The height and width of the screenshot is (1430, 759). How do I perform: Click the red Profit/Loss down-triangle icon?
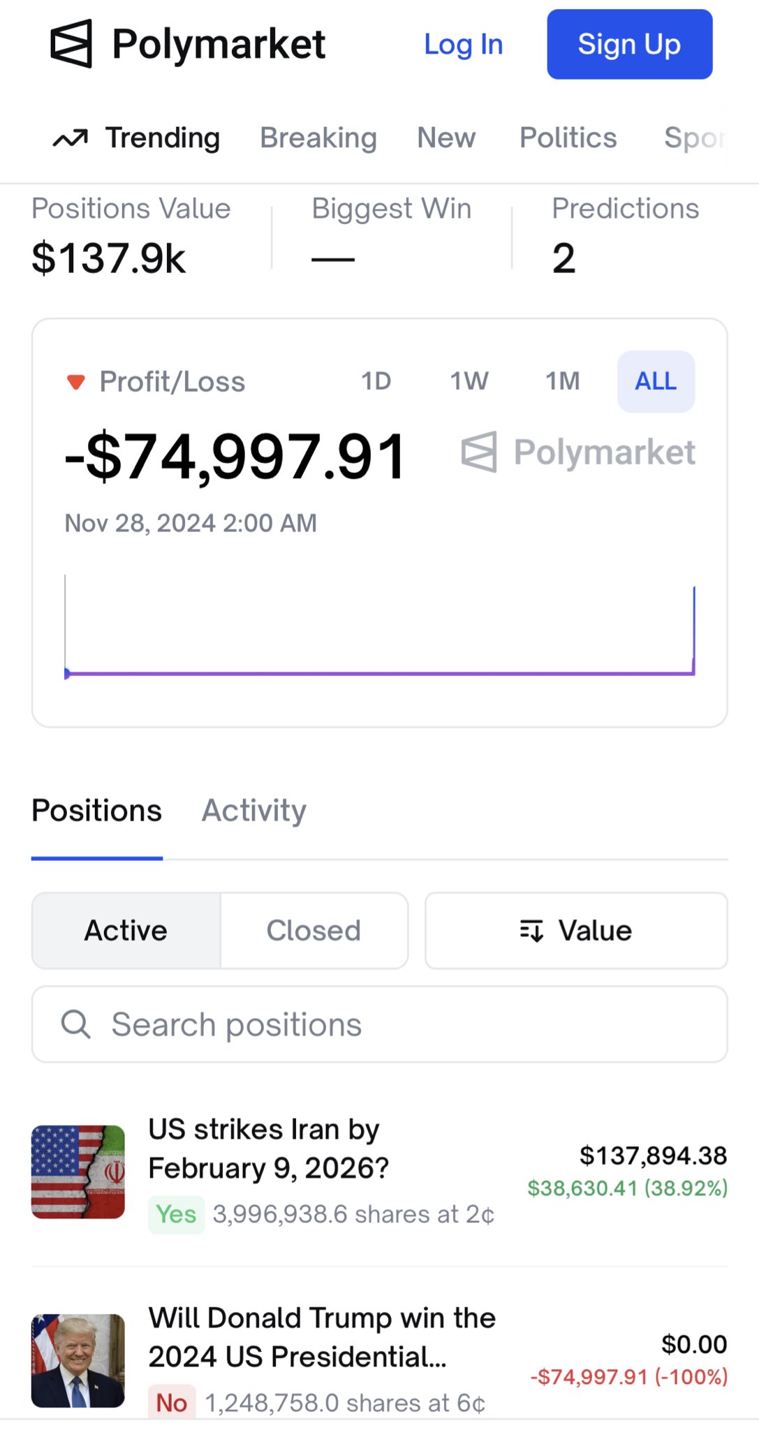pyautogui.click(x=75, y=382)
